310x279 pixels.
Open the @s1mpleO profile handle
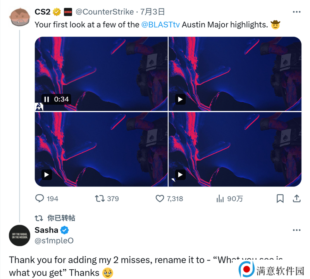point(54,240)
